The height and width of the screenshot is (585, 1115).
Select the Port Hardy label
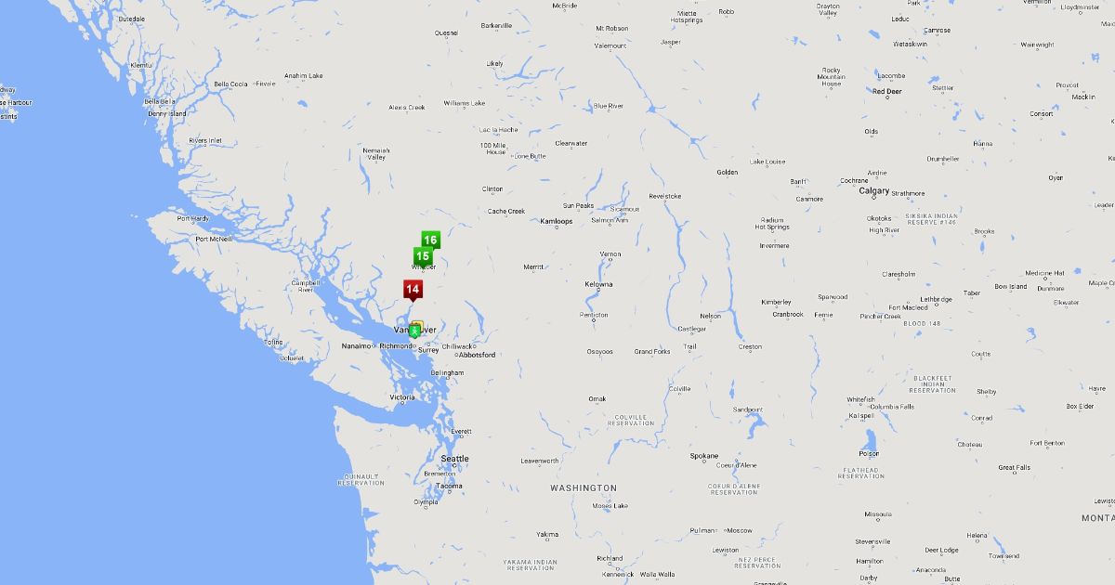click(x=193, y=219)
